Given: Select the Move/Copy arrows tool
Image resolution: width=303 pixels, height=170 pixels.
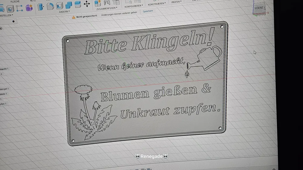Looking at the screenshot, I should click(87, 4).
